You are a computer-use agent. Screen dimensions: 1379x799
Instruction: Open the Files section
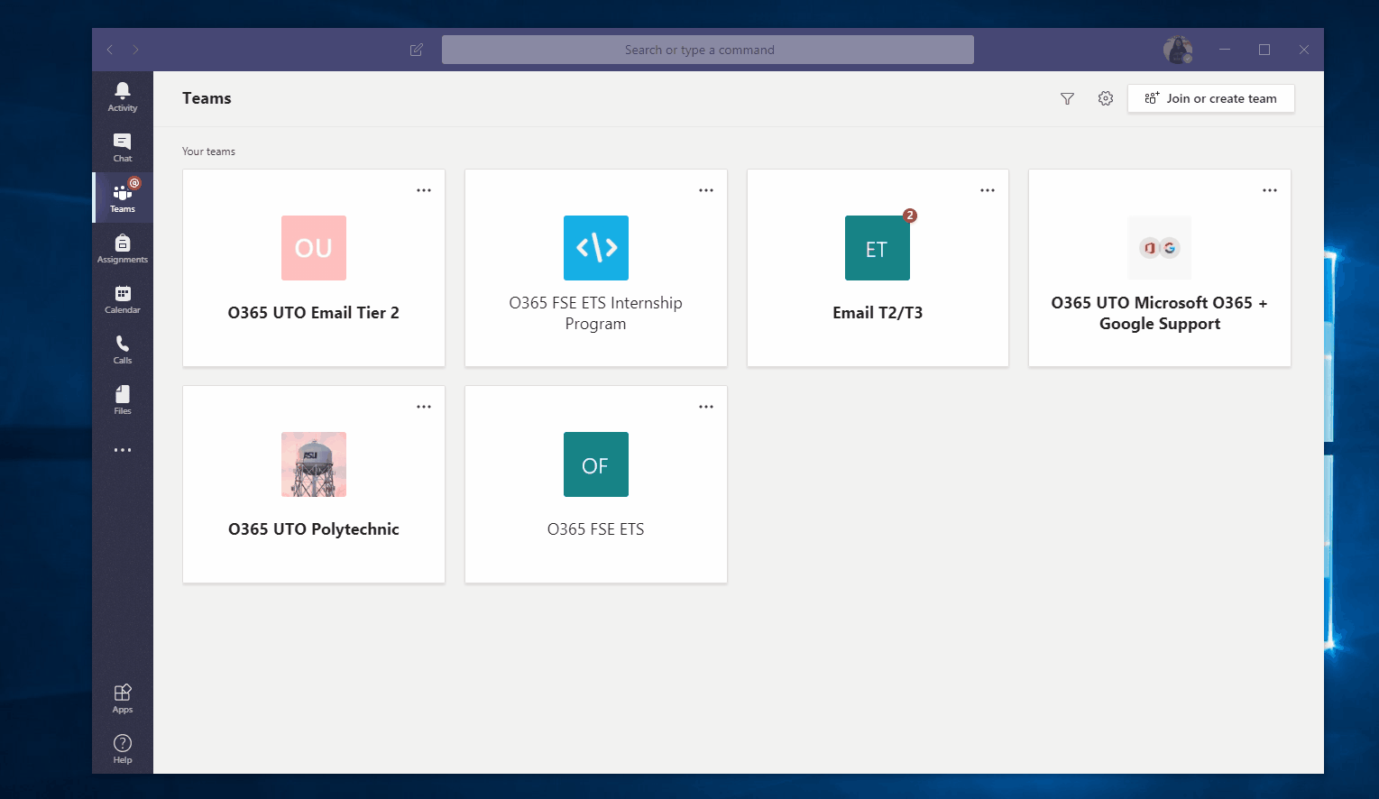[x=123, y=399]
